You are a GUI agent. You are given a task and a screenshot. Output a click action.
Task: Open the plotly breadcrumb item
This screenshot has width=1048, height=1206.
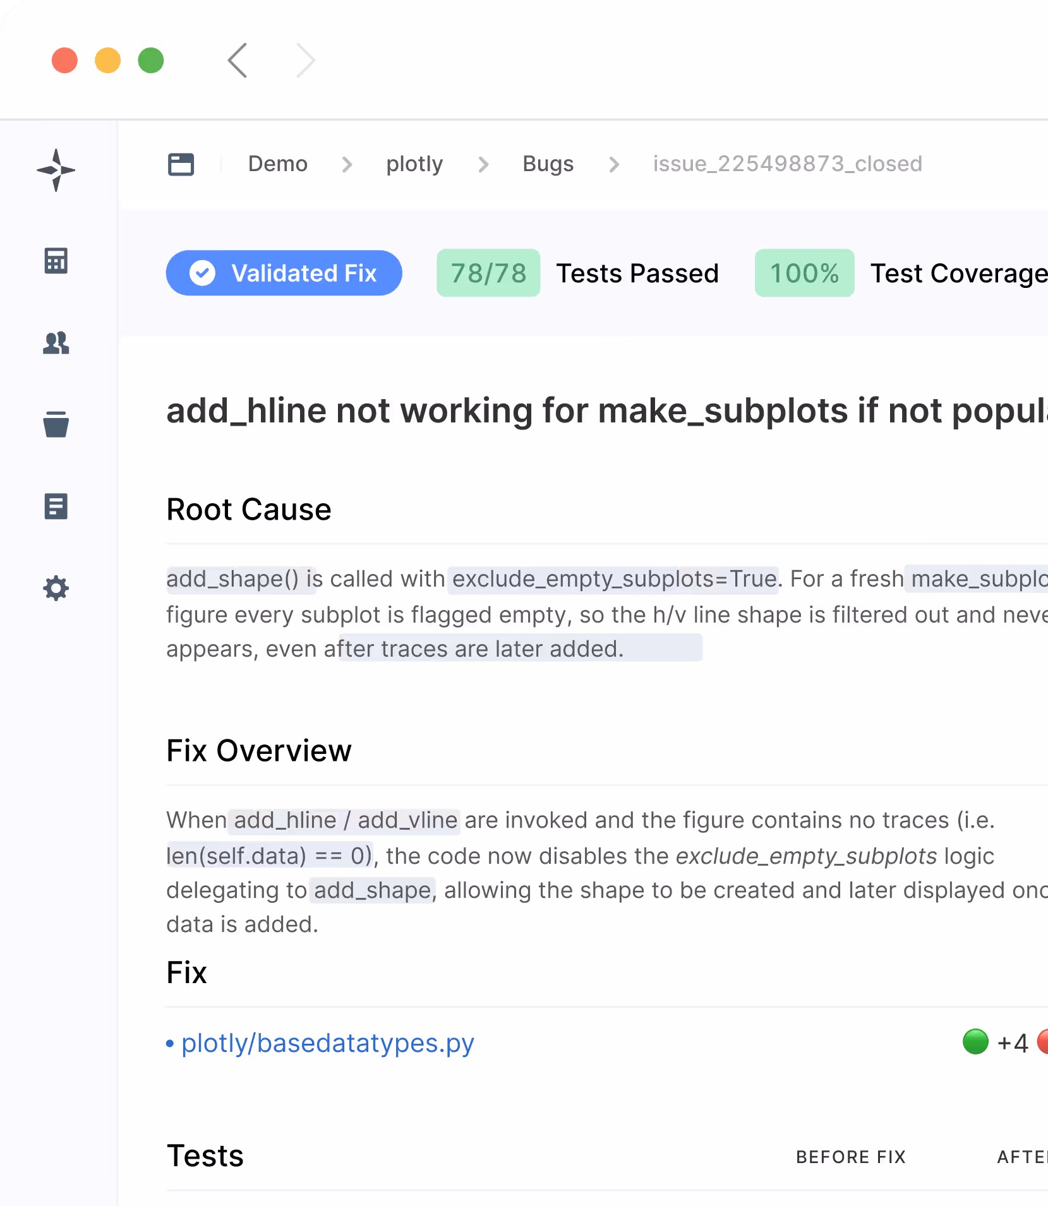414,164
